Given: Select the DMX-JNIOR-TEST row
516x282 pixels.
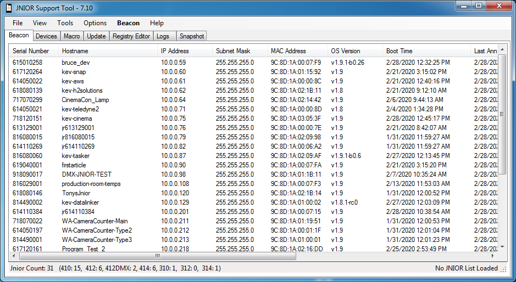Looking at the screenshot, I should [253, 174].
